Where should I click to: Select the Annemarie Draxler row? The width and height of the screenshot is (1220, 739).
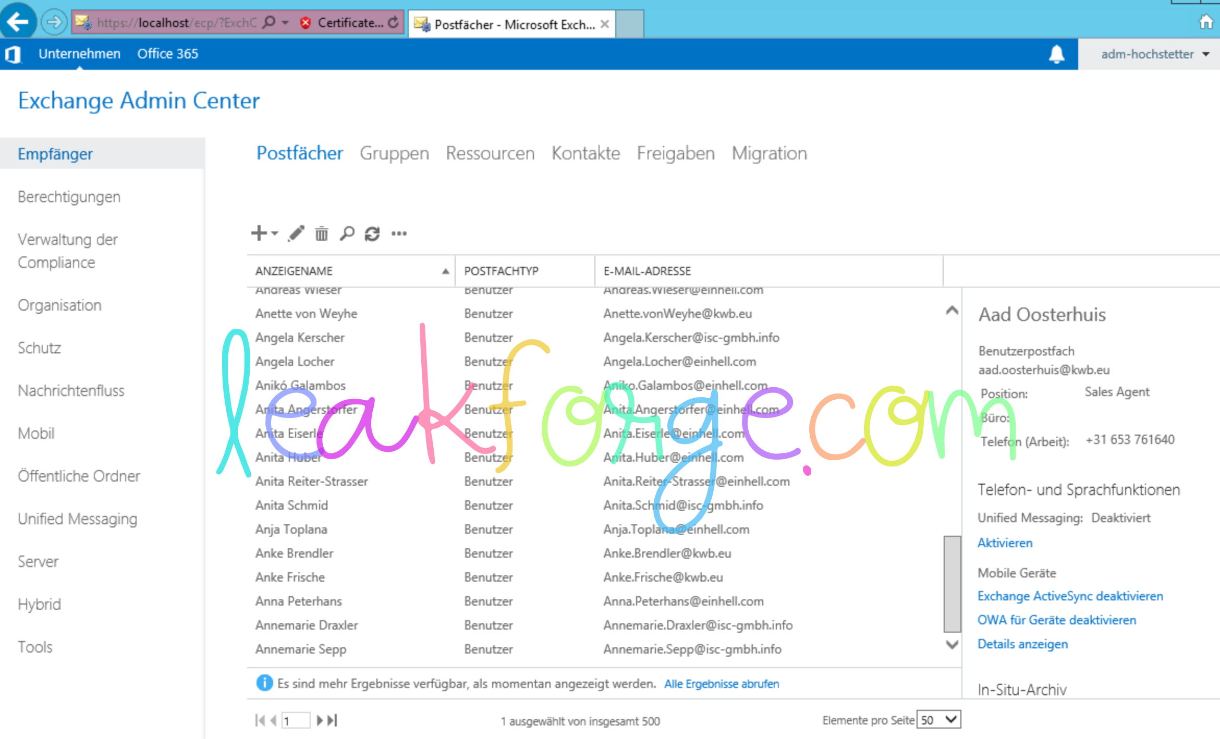594,625
